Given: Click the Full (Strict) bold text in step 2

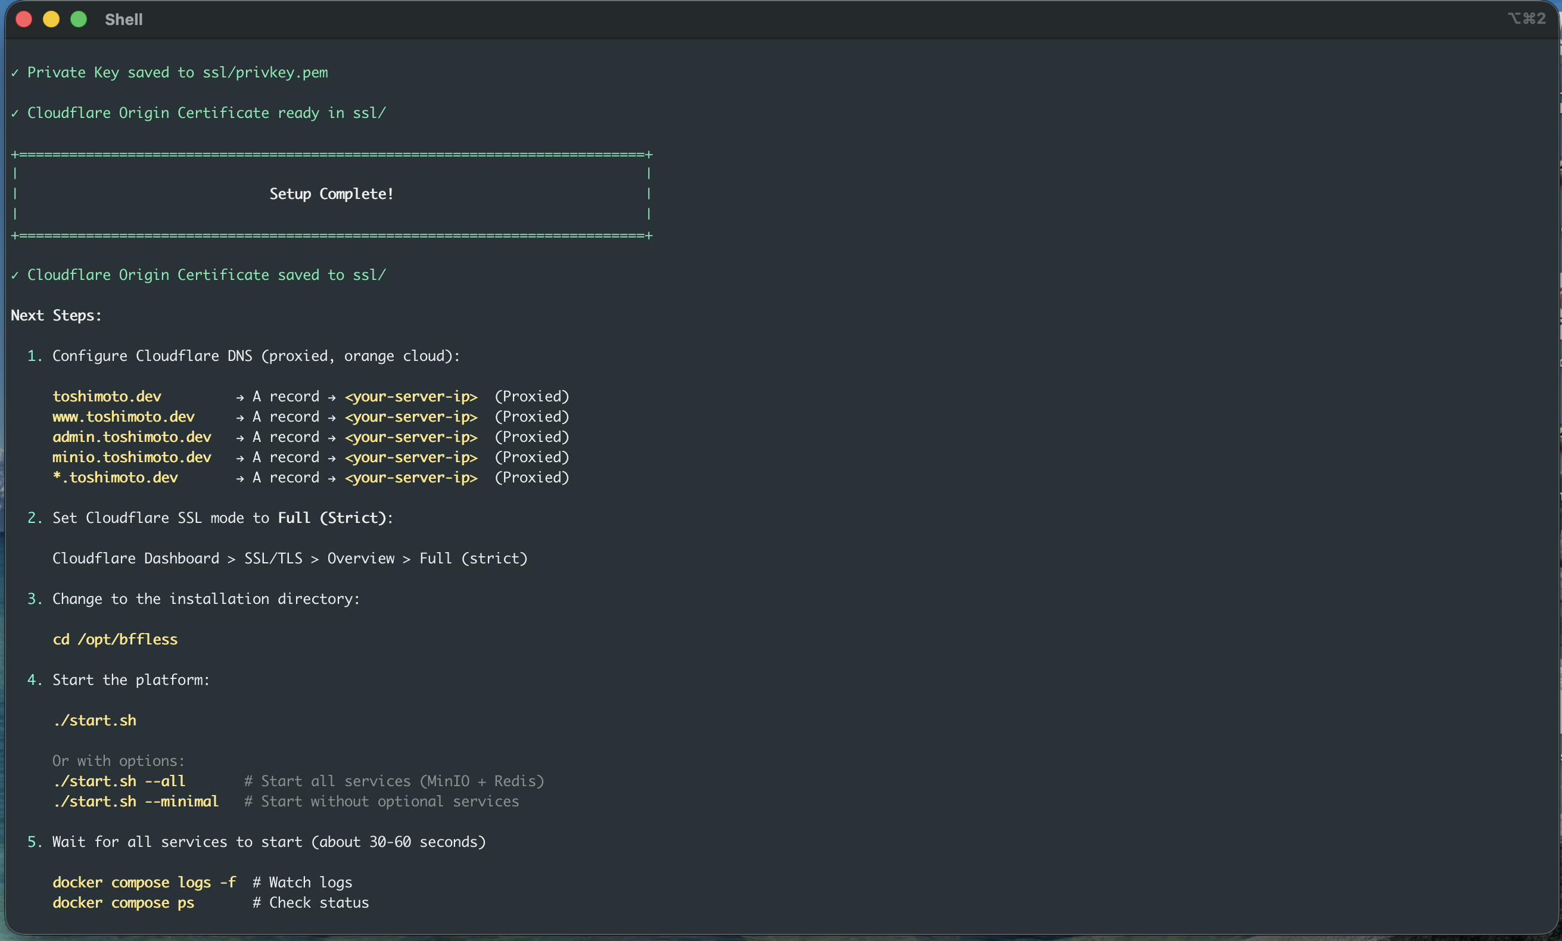Looking at the screenshot, I should (x=332, y=518).
